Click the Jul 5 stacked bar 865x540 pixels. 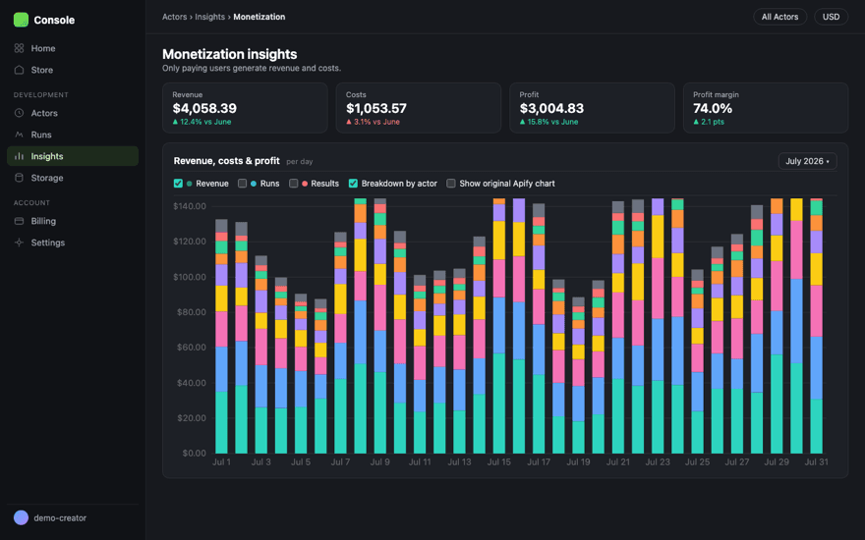coord(301,374)
